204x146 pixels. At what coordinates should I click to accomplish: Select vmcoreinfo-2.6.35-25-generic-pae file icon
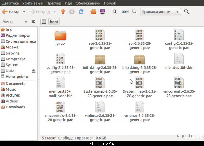click(179, 83)
